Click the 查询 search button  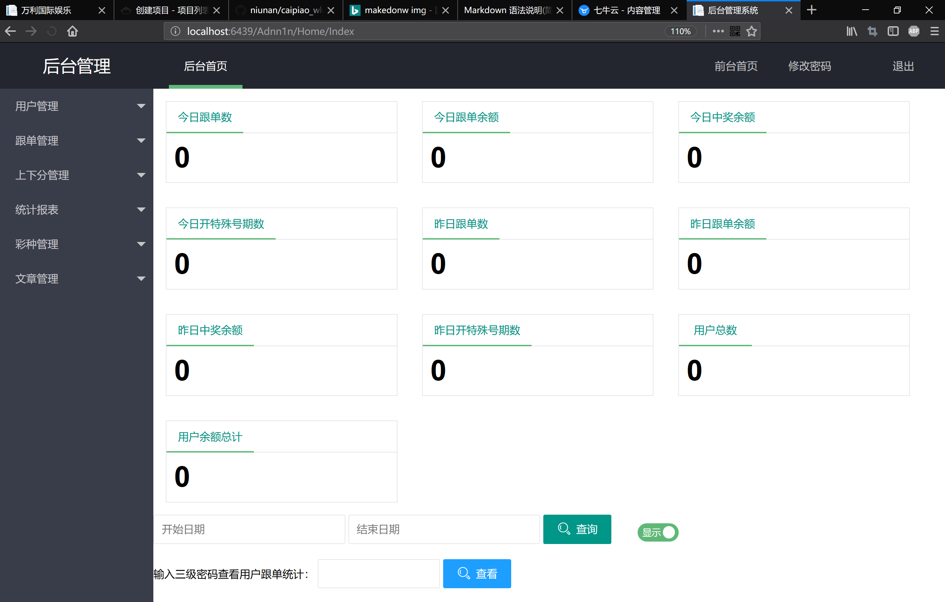(x=577, y=529)
